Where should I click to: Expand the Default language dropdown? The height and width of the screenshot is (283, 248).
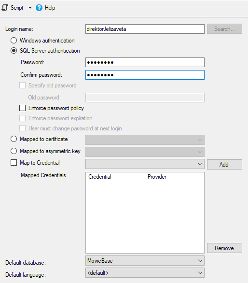click(x=145, y=273)
